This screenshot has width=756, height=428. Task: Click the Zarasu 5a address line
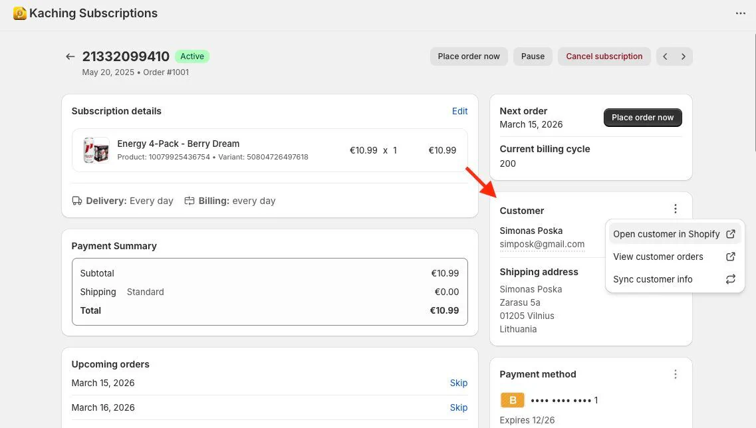(x=520, y=302)
